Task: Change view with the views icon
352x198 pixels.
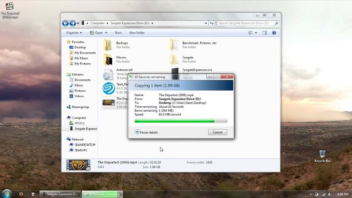Action: [x=251, y=33]
